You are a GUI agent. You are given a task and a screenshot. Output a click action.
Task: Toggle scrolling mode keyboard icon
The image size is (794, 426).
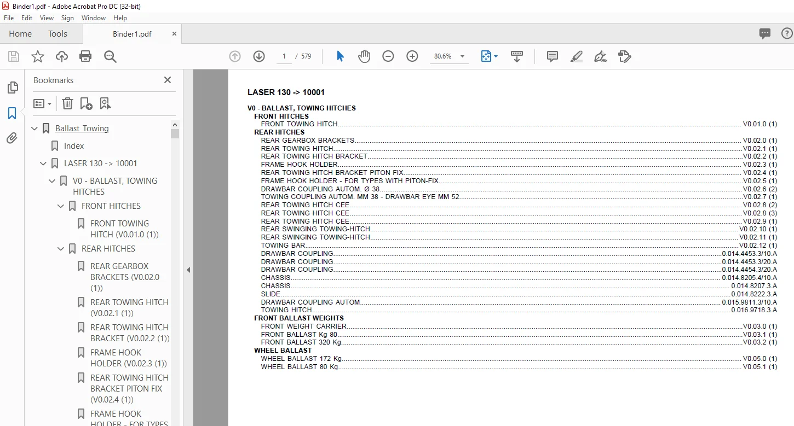pos(517,56)
